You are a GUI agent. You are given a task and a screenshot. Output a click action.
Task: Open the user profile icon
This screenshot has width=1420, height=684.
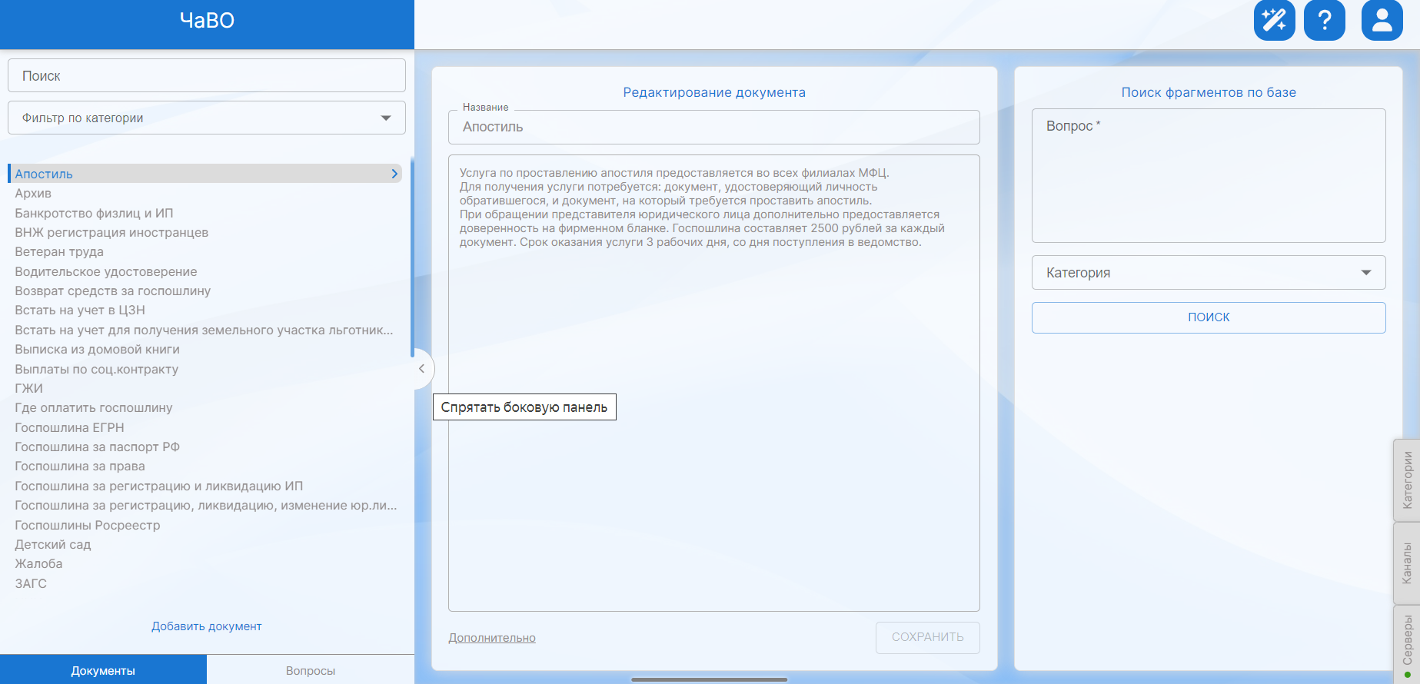(1382, 20)
